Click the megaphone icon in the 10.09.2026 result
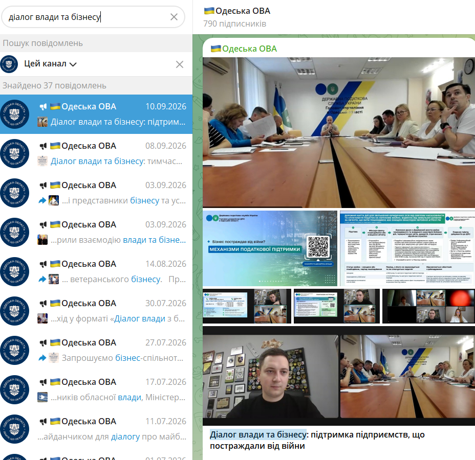This screenshot has height=460, width=475. point(43,106)
